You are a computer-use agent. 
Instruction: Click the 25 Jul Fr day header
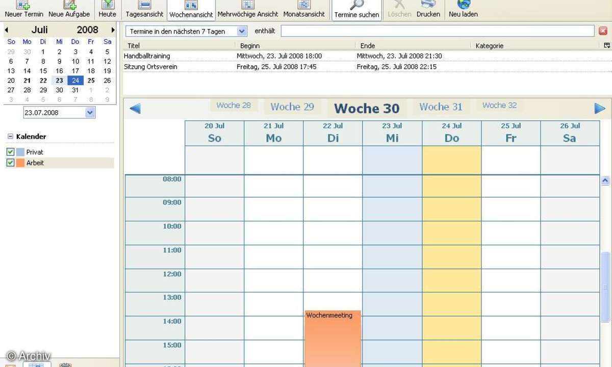(x=511, y=133)
